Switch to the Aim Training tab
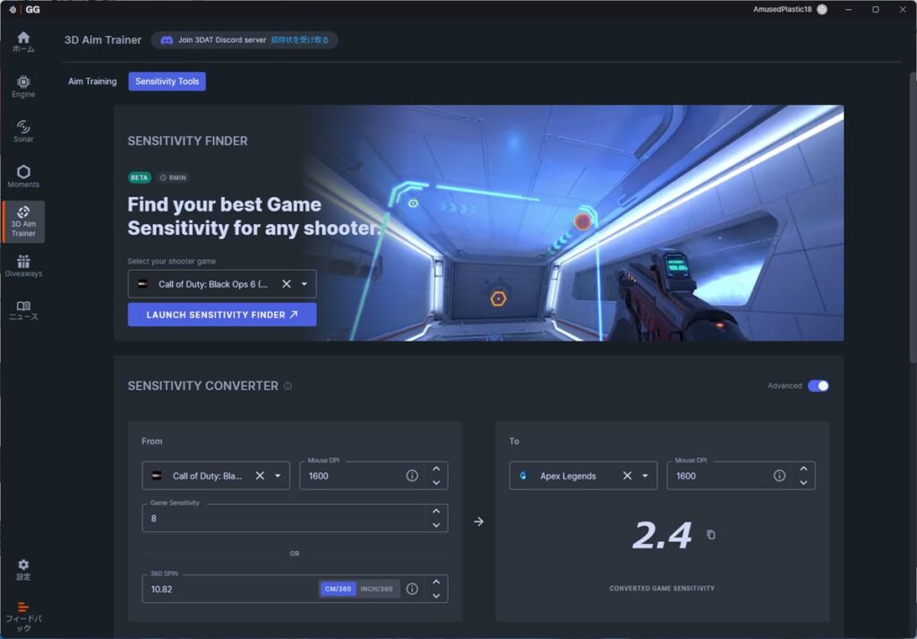 pos(92,82)
